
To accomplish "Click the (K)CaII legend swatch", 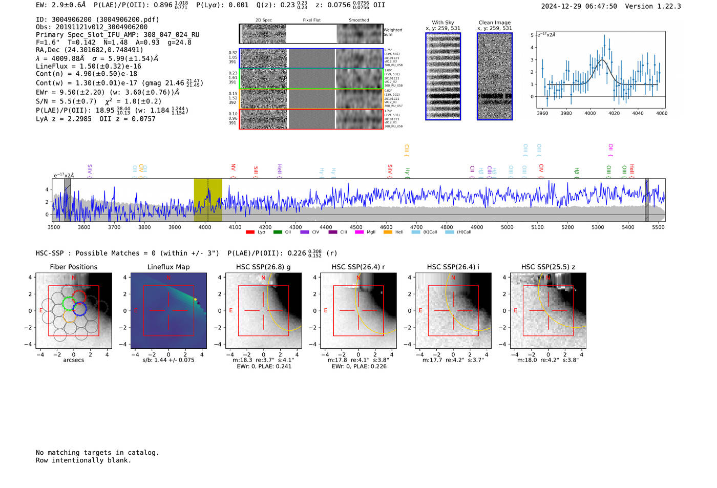I will coord(416,232).
